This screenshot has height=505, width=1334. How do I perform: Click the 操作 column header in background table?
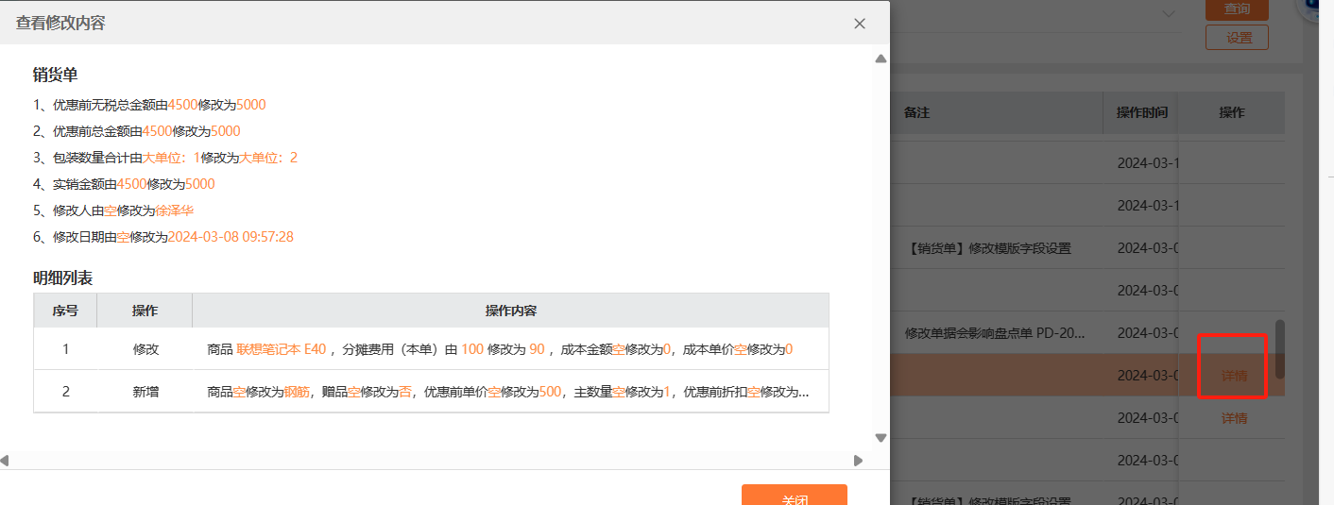pyautogui.click(x=1231, y=112)
